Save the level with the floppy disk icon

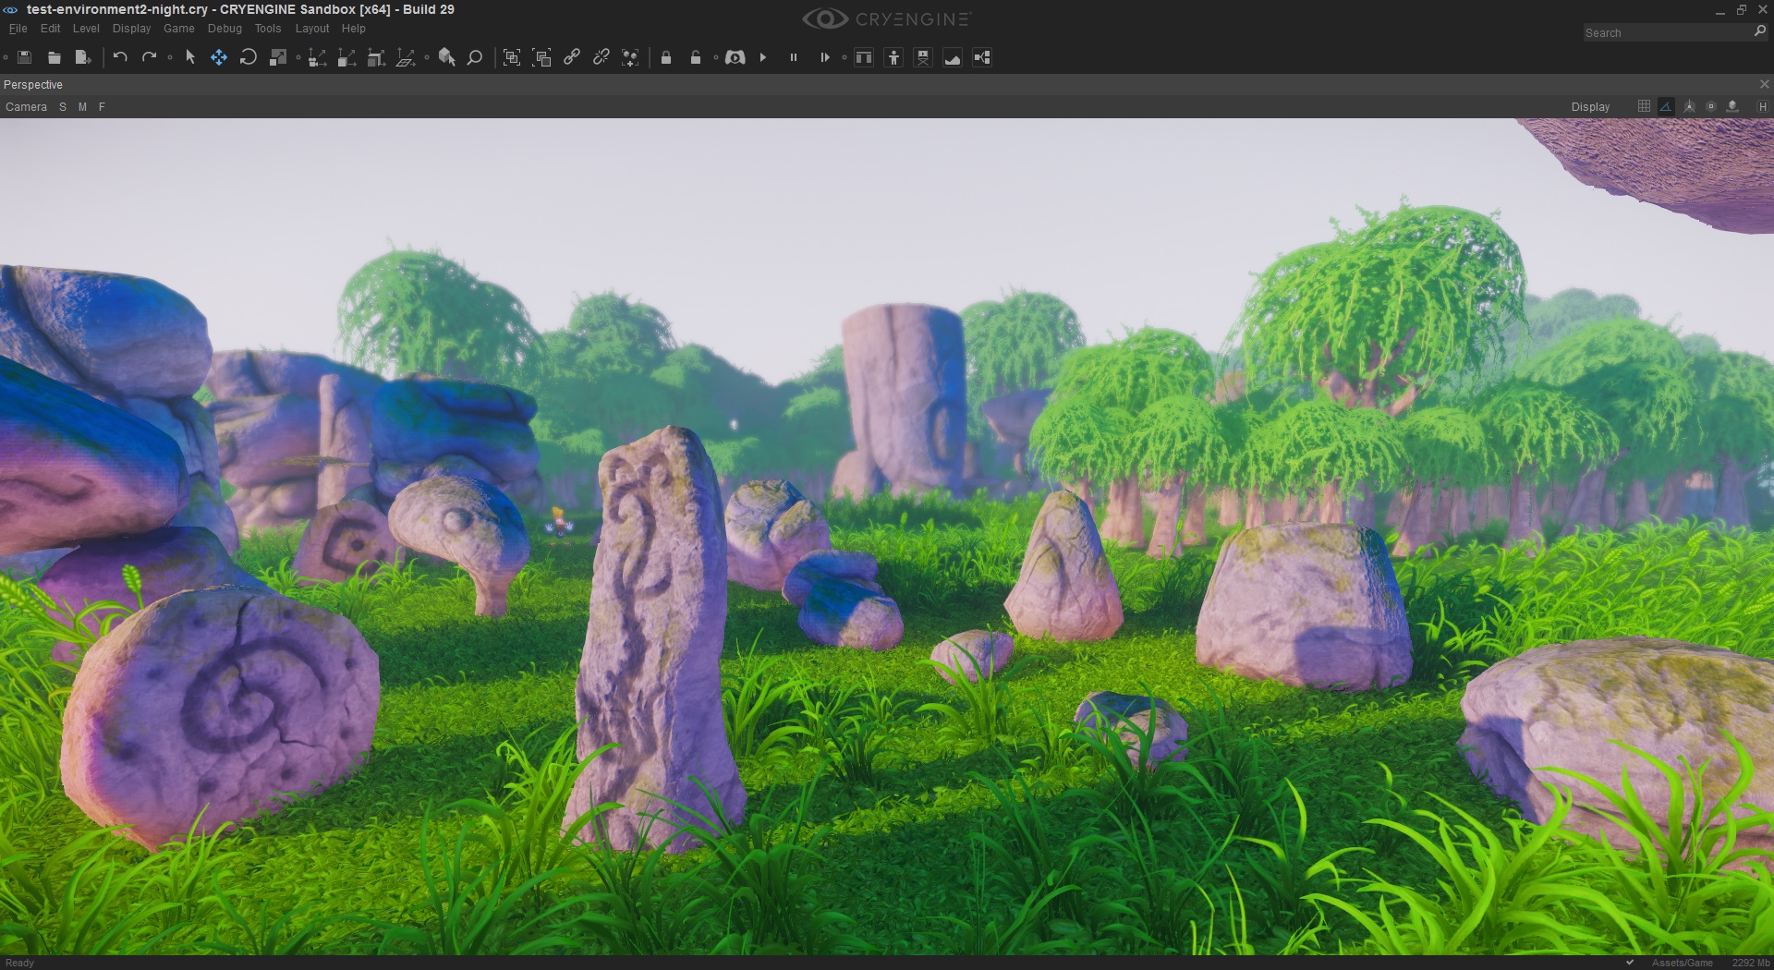point(25,57)
